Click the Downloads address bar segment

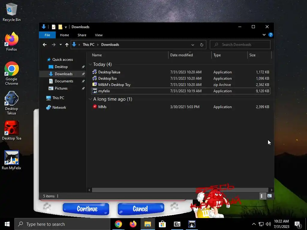(x=110, y=45)
